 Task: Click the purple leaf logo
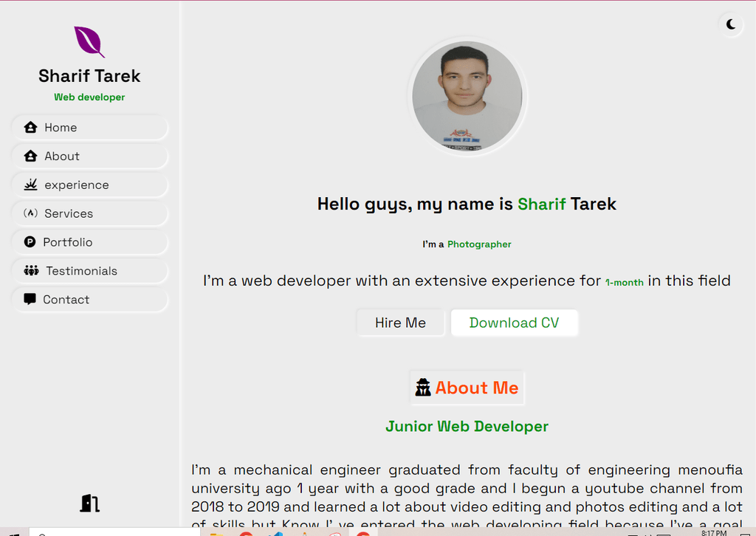(x=89, y=42)
